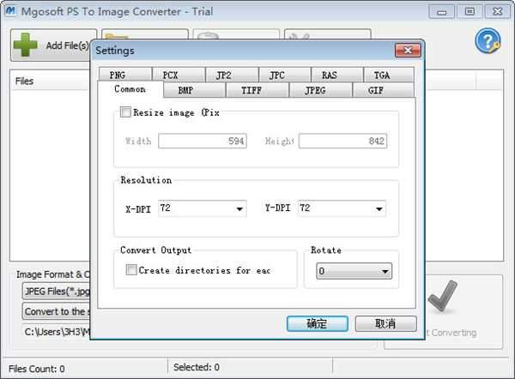
Task: Minimize the Mgosoft main window
Action: [442, 12]
